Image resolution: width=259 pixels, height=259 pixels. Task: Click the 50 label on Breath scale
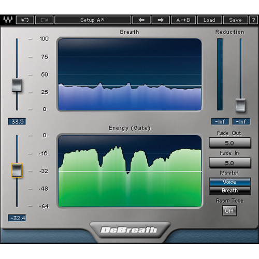coord(45,75)
